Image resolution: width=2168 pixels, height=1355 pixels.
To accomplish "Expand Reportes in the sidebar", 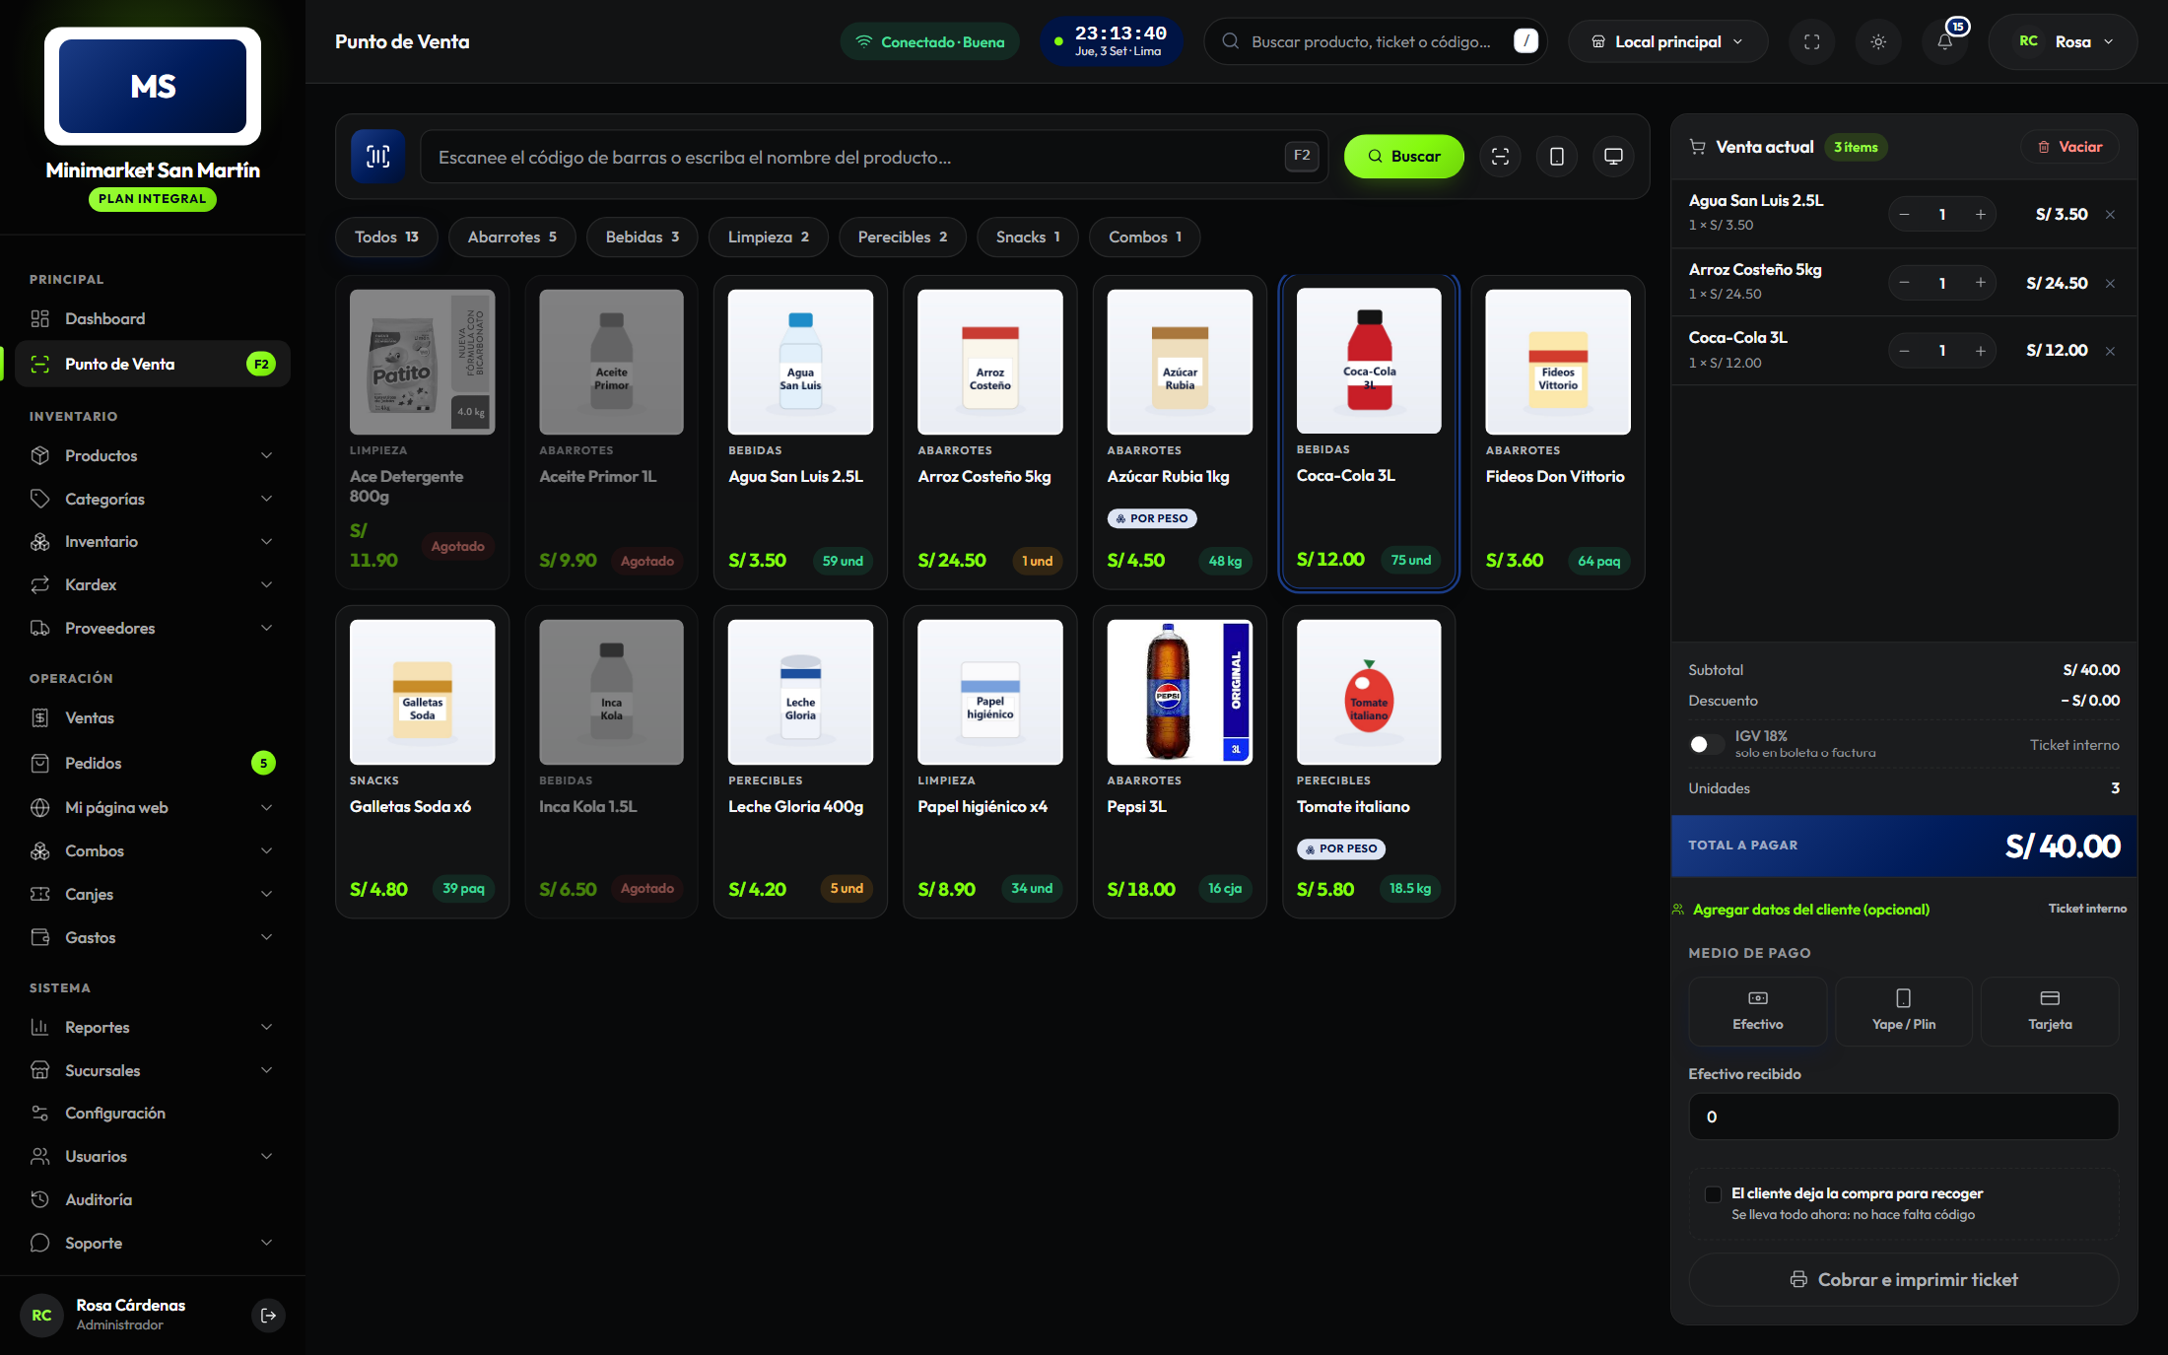I will point(153,1027).
